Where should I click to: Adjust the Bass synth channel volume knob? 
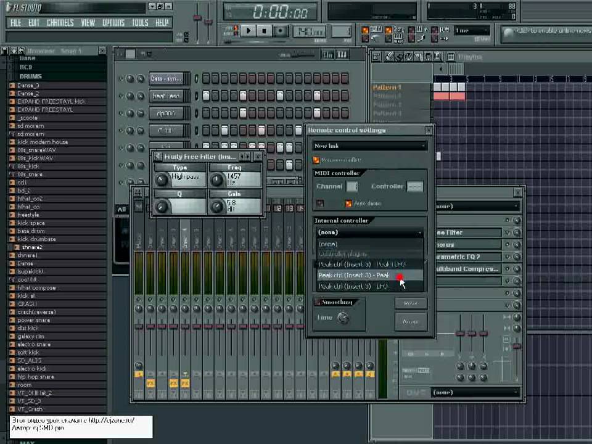point(141,79)
